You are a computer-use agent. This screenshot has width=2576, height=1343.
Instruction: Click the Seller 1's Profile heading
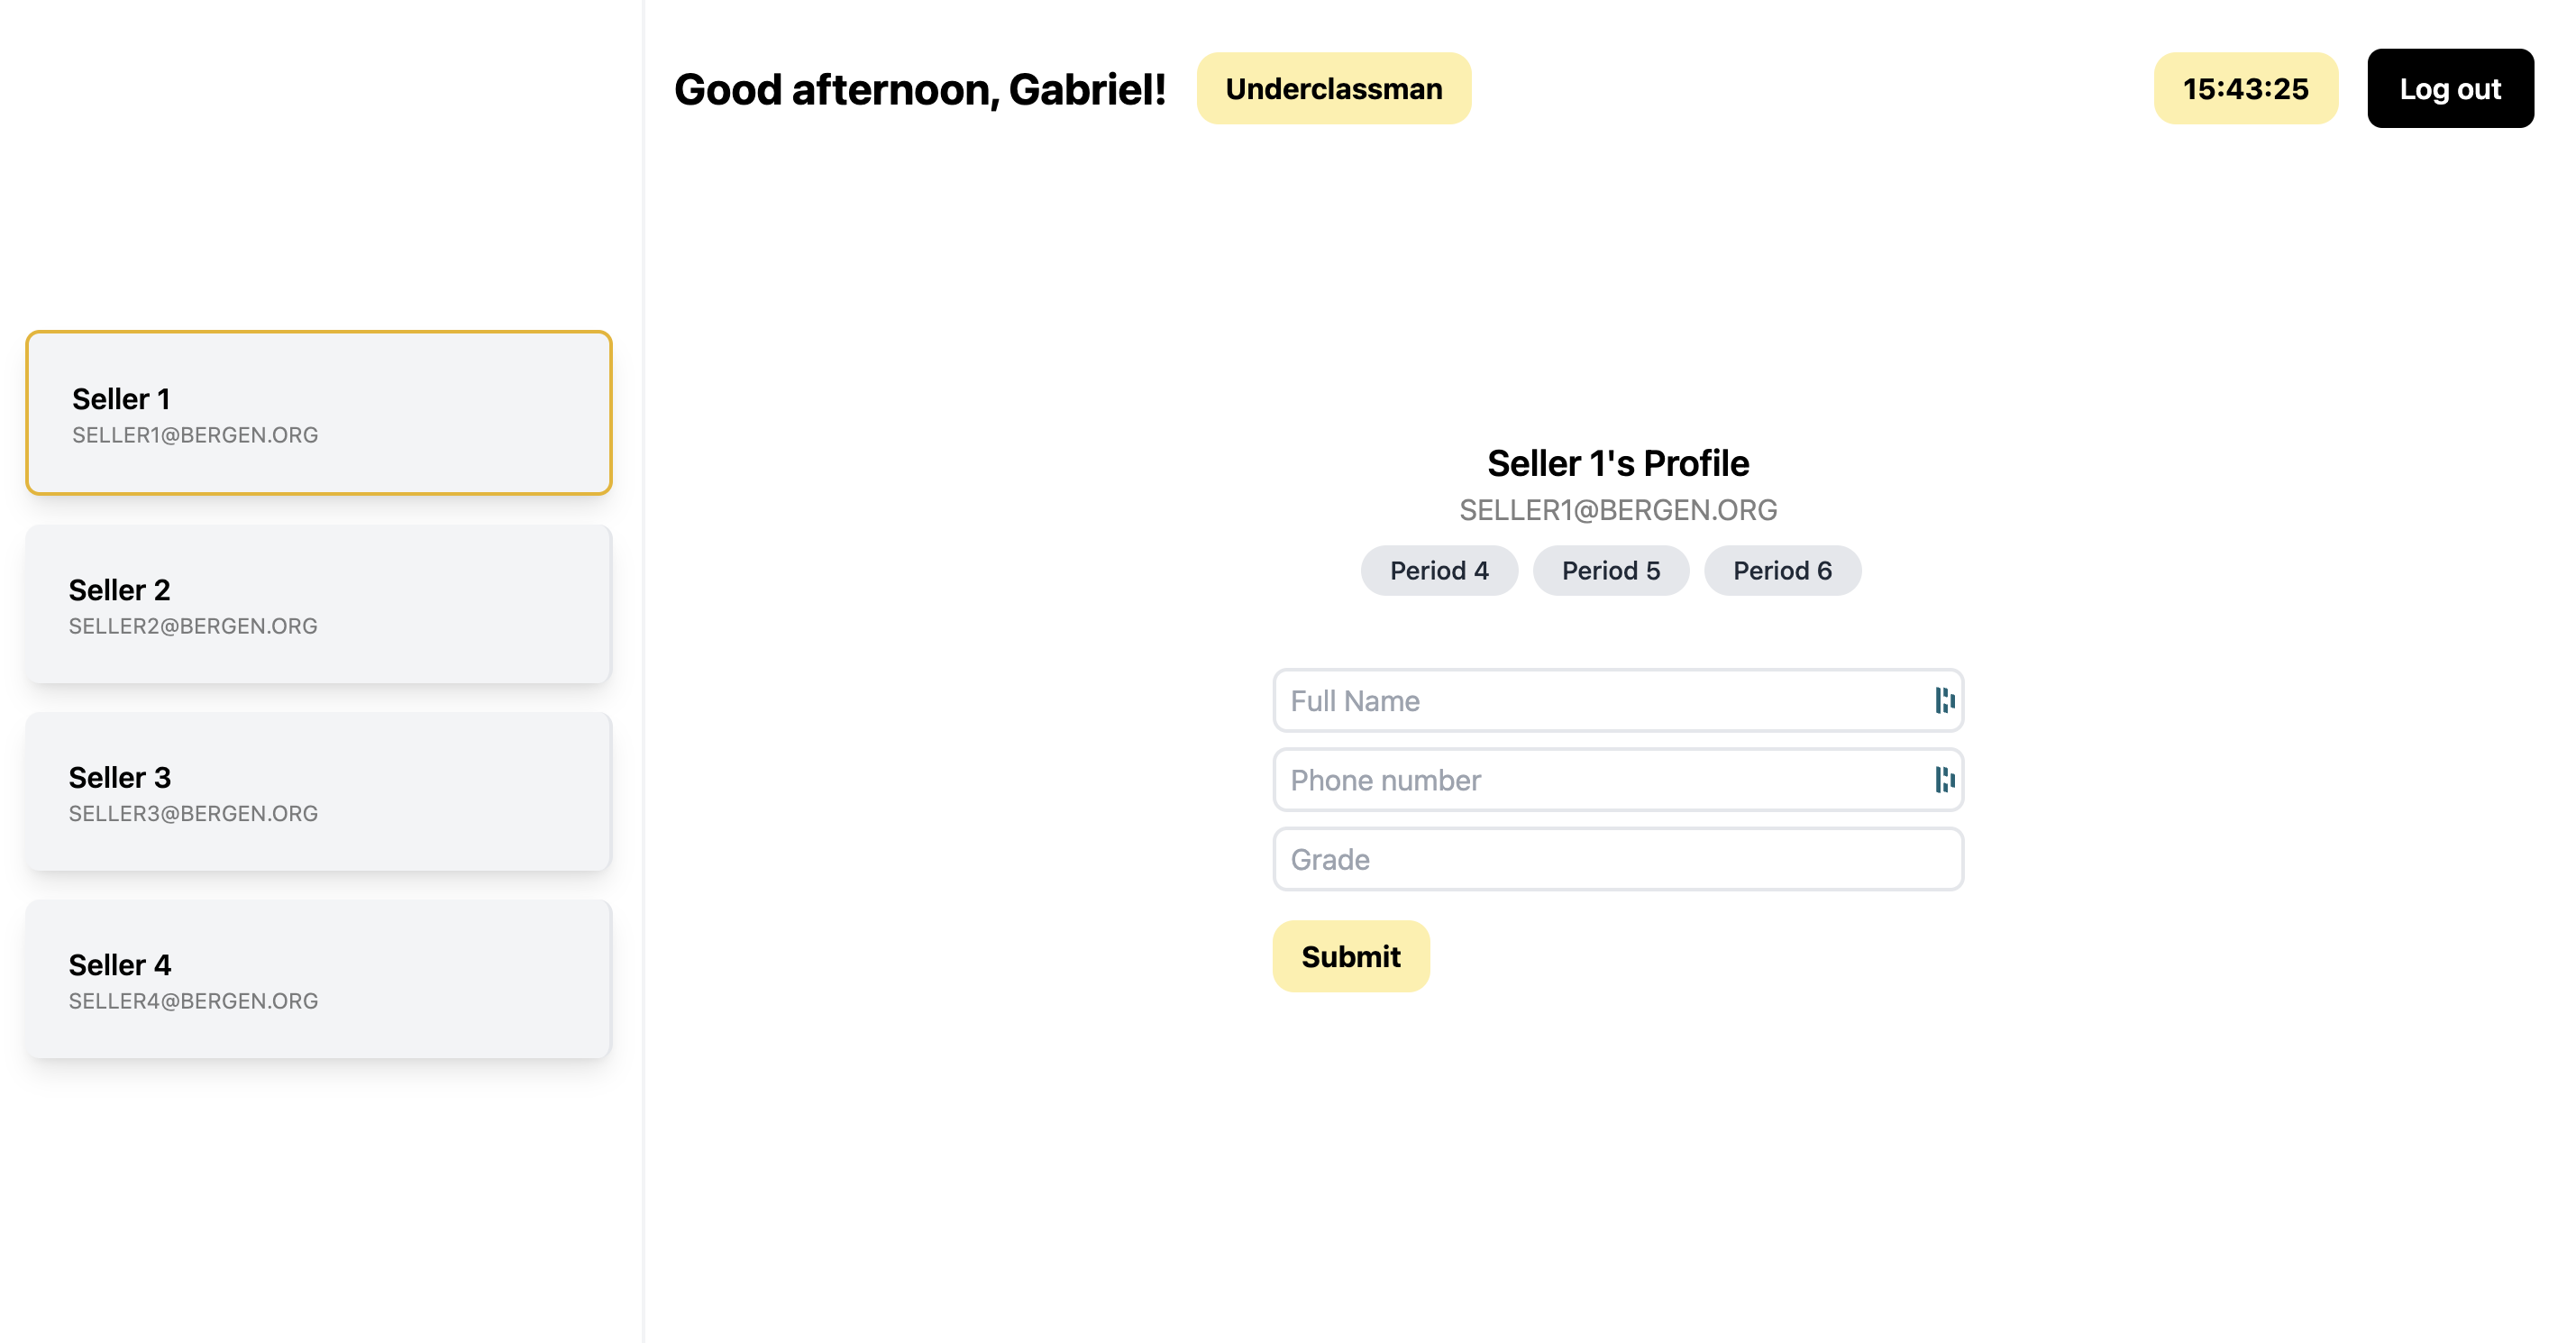(1618, 464)
